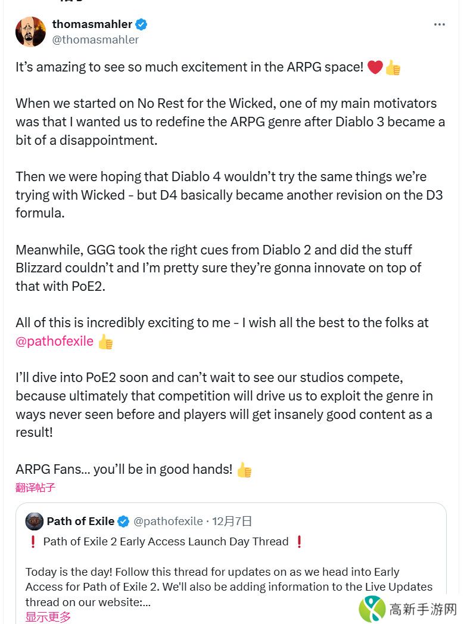Click the red heart emoji

[375, 67]
